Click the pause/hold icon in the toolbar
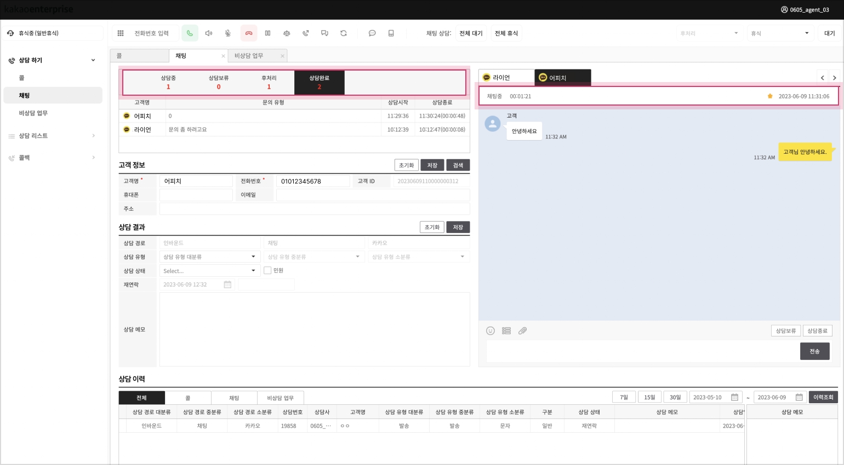 (x=267, y=33)
